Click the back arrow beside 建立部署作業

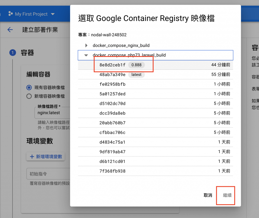[10, 30]
